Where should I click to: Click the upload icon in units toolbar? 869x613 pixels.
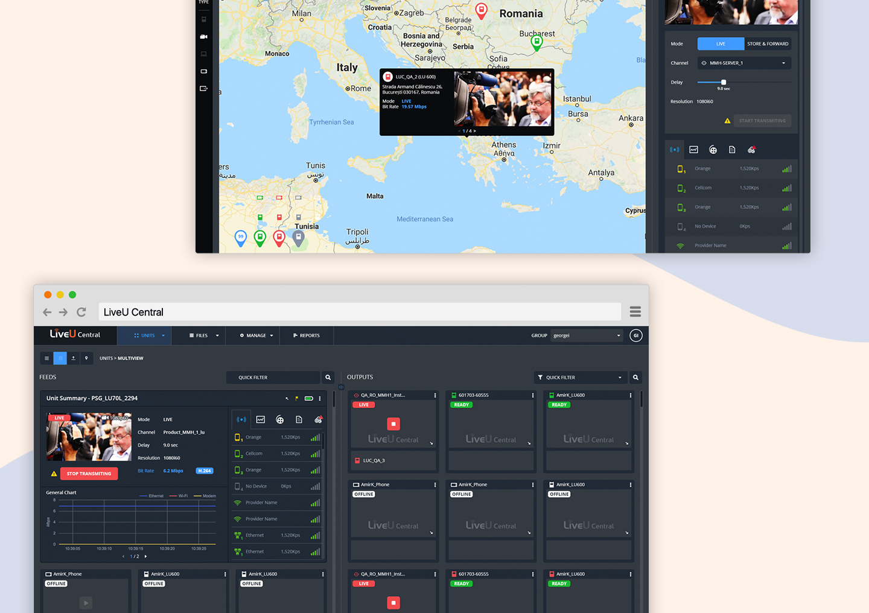pyautogui.click(x=73, y=358)
